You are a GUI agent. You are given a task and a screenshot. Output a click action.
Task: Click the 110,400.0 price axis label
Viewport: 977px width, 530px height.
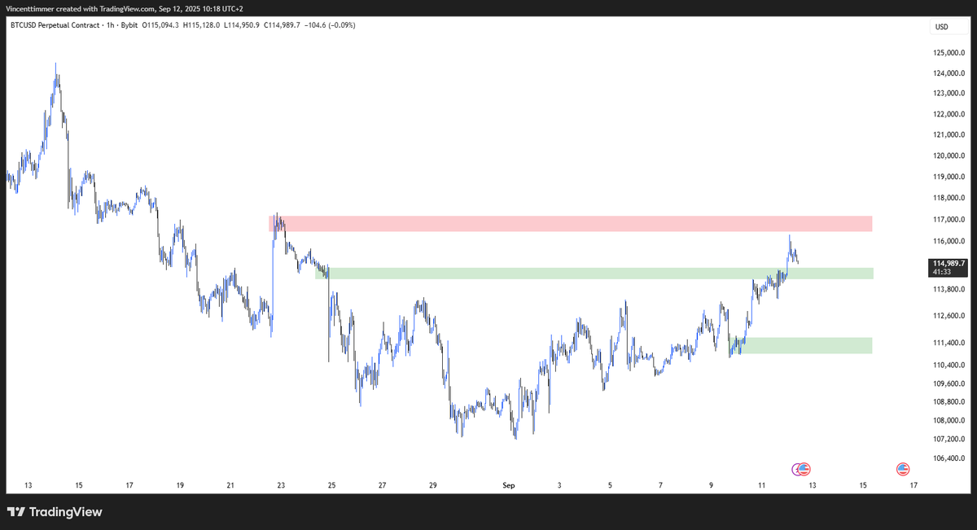coord(950,366)
